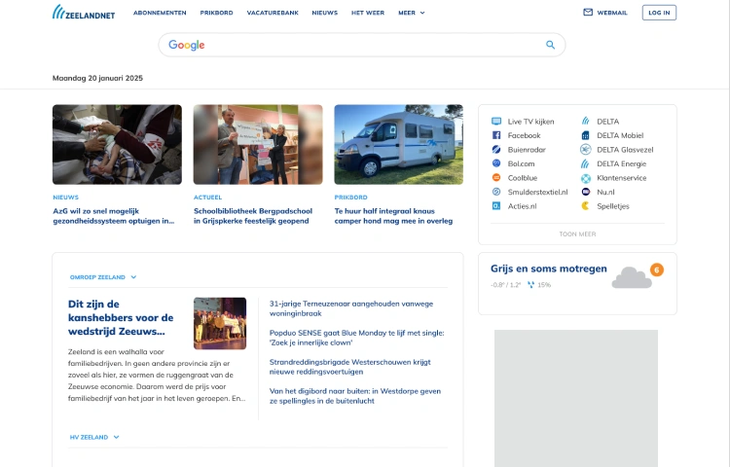Screen dimensions: 730x467
Task: Click the grey cloud weather icon
Action: [x=632, y=277]
